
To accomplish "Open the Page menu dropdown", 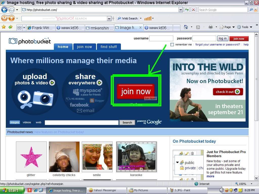I will pos(227,27).
